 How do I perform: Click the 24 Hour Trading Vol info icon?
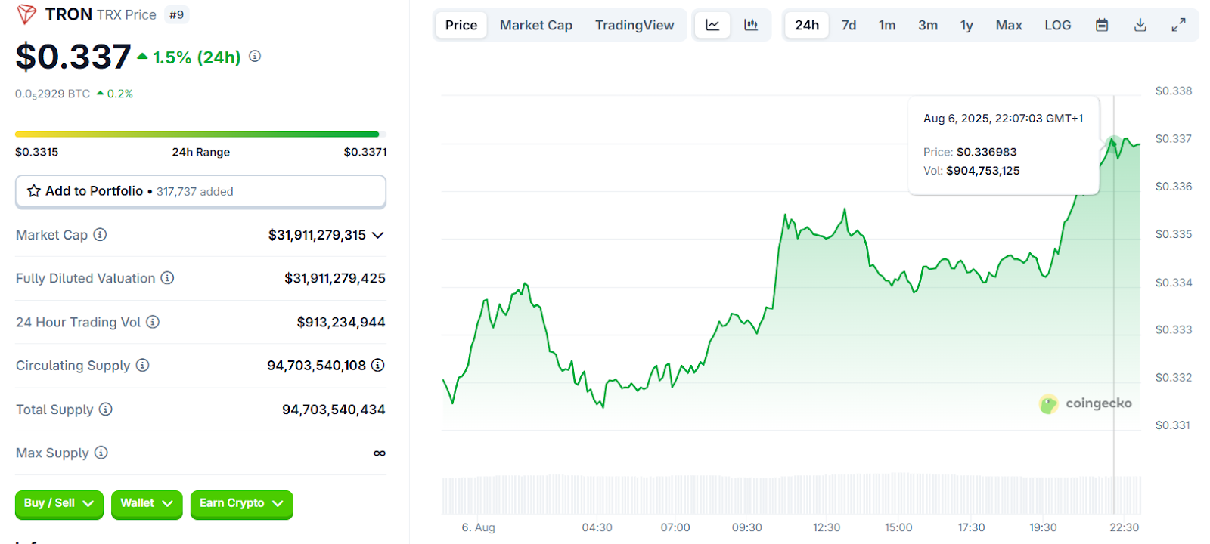tap(153, 322)
